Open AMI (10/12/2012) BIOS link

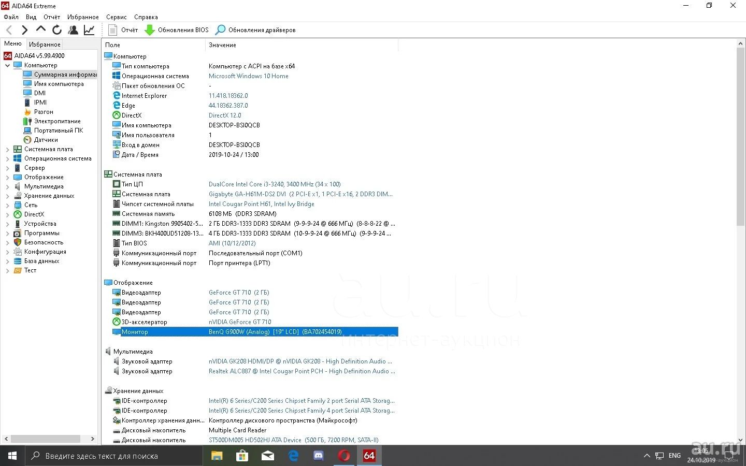point(232,243)
